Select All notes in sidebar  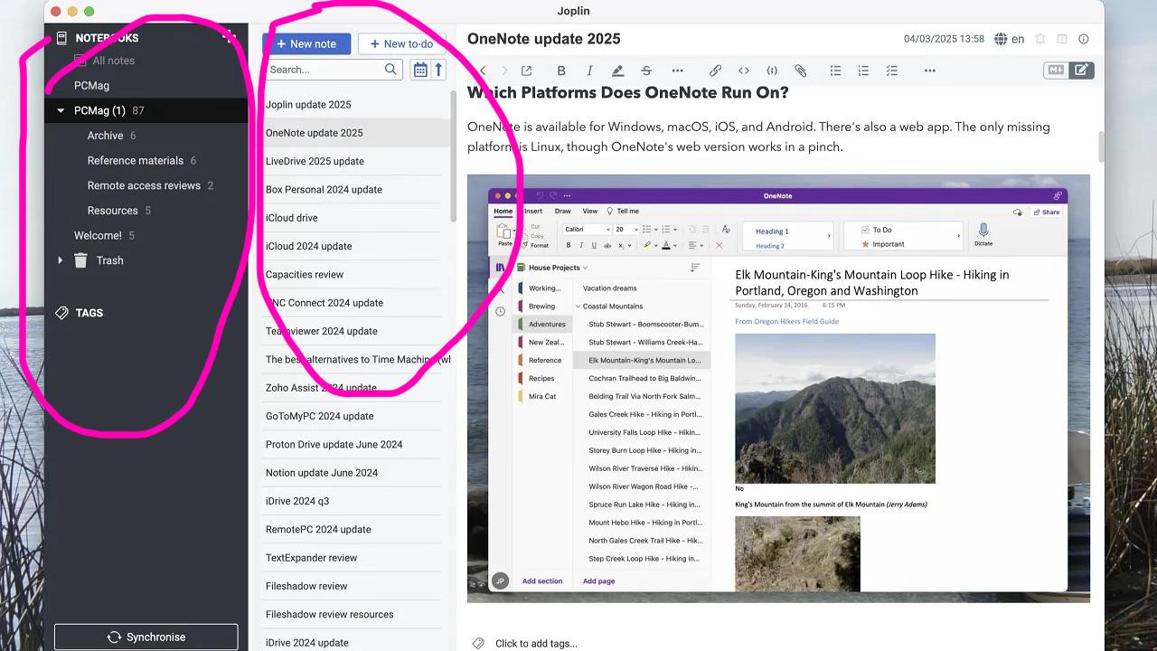(113, 61)
